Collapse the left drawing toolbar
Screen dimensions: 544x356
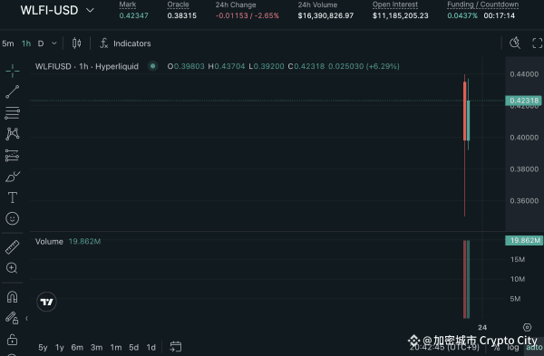(x=26, y=318)
